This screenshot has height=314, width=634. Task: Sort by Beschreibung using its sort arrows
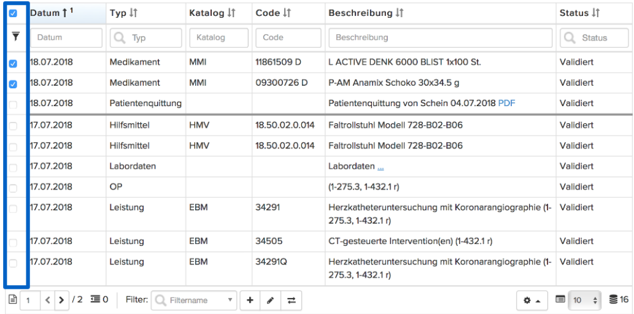coord(399,13)
